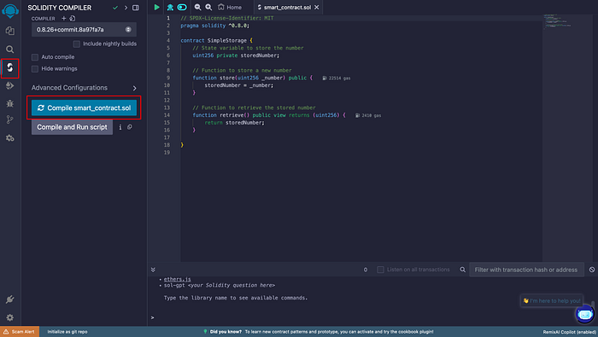This screenshot has height=337, width=598.
Task: Collapse the terminal with double chevron
Action: [x=153, y=270]
